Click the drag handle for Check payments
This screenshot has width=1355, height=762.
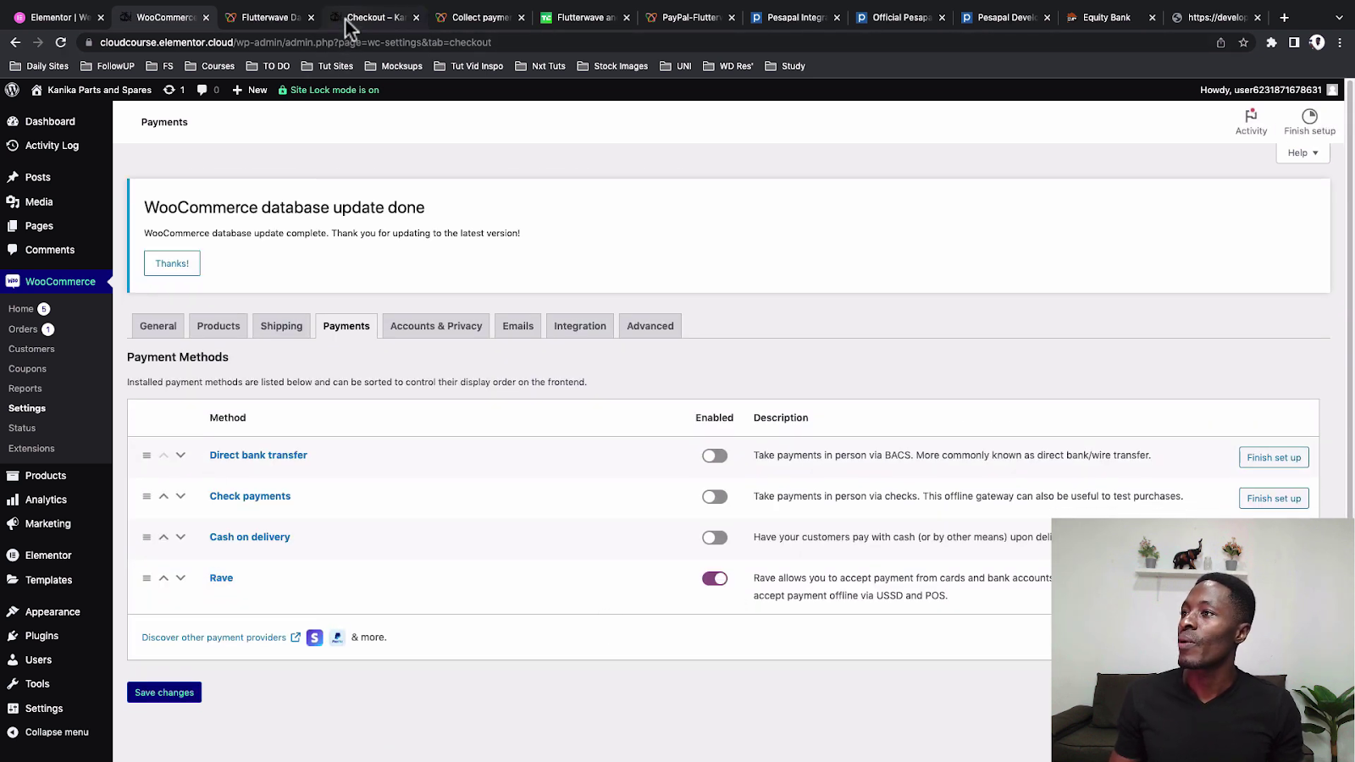pos(147,496)
